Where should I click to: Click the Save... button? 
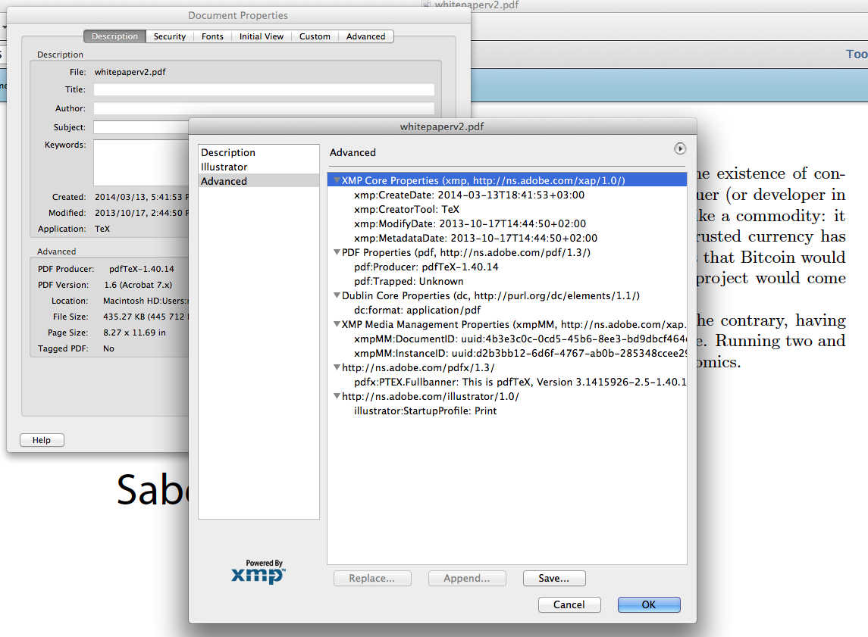coord(554,579)
